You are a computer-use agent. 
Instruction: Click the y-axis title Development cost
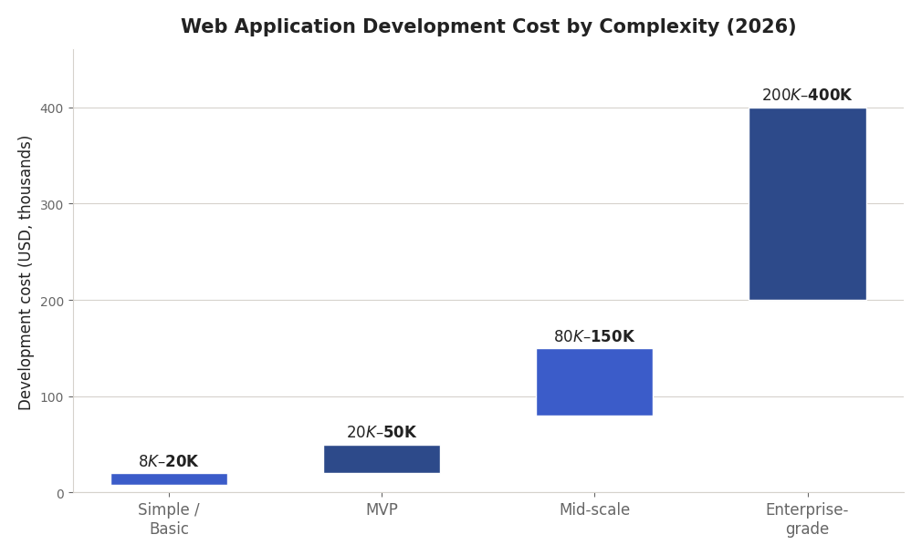point(25,273)
